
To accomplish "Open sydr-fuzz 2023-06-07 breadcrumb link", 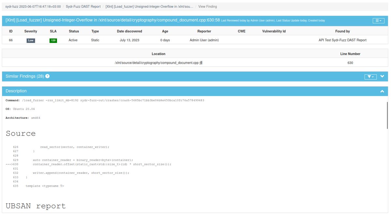I will pos(33,7).
